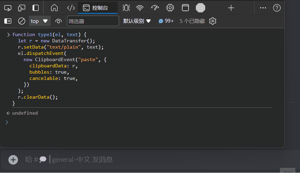
Task: Select the inspect element picker tool
Action: 8,8
